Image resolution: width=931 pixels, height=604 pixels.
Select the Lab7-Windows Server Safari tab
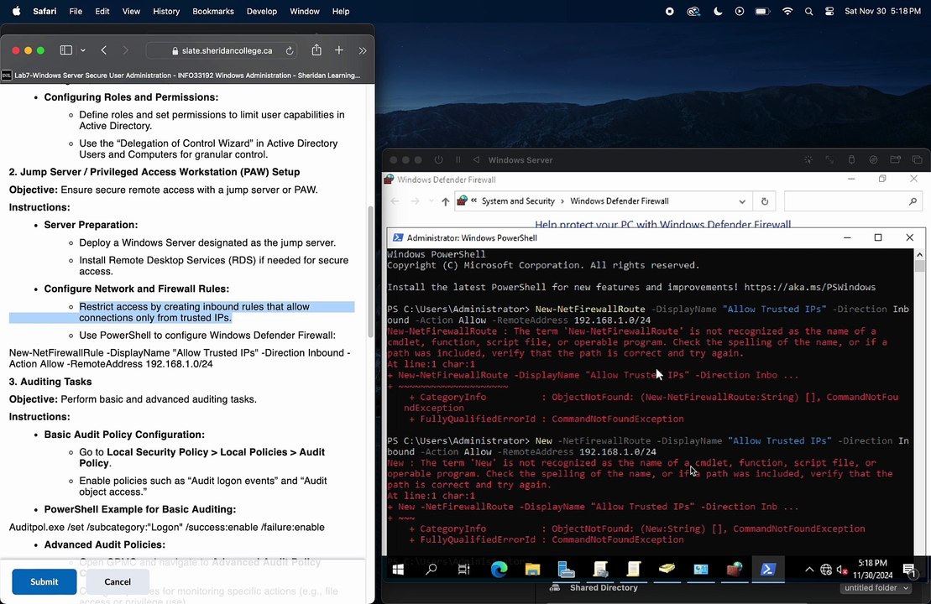pyautogui.click(x=187, y=75)
